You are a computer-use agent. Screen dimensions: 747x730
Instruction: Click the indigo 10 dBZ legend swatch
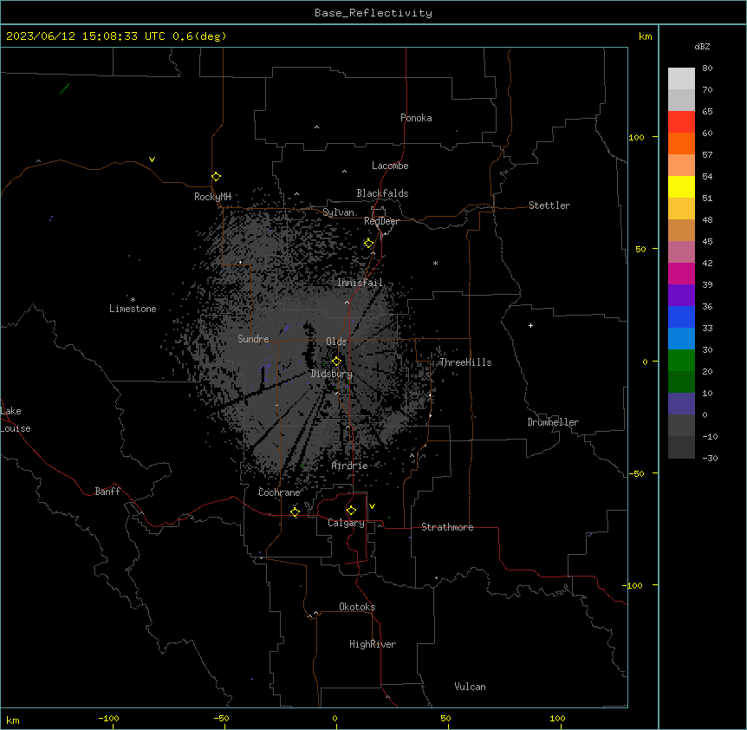point(681,404)
